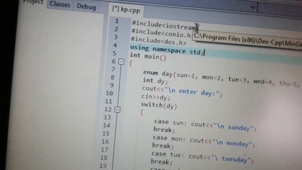Click the opening brace on line 6
Viewport: 302px width, 170px height.
pyautogui.click(x=131, y=63)
